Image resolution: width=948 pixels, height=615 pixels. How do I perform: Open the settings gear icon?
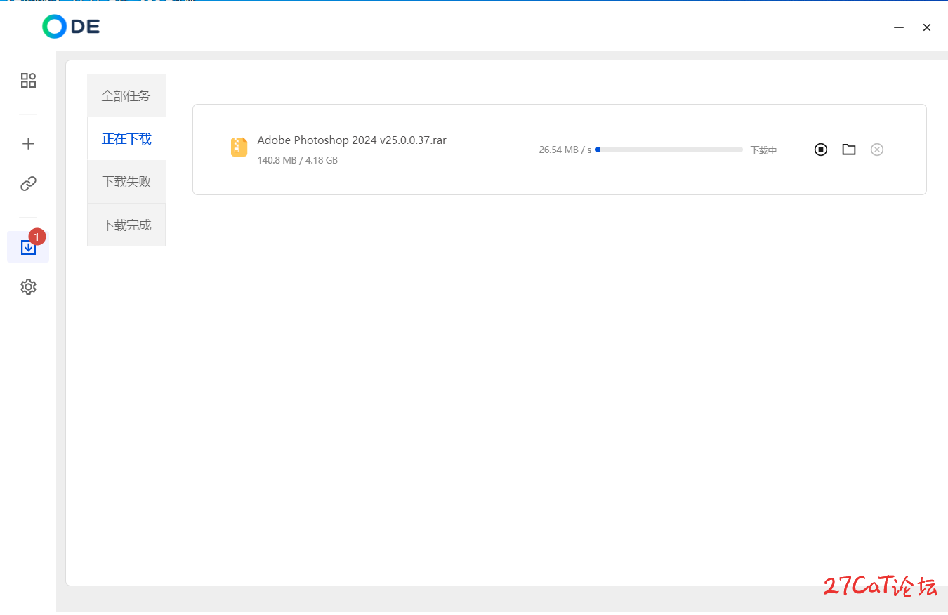(28, 286)
